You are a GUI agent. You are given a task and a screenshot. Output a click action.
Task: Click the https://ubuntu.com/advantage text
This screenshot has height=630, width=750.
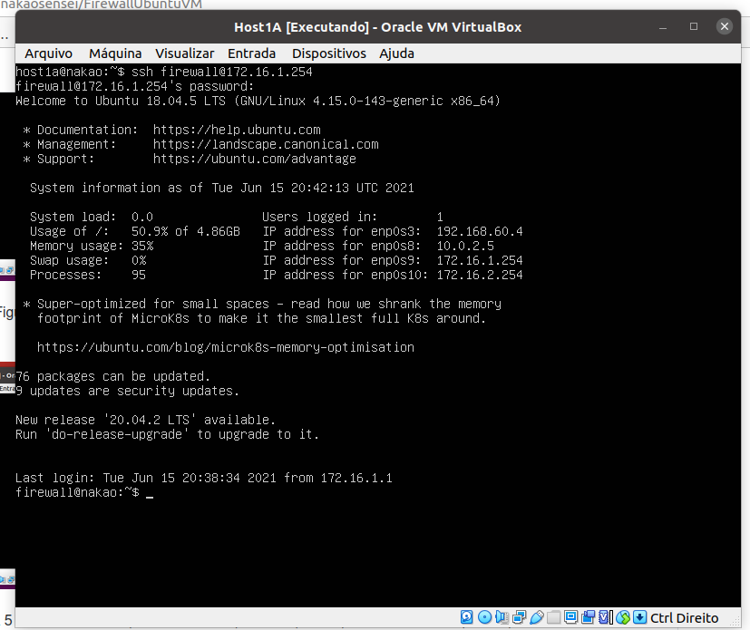tap(255, 159)
